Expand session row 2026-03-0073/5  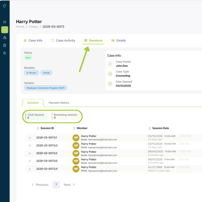[30, 161]
